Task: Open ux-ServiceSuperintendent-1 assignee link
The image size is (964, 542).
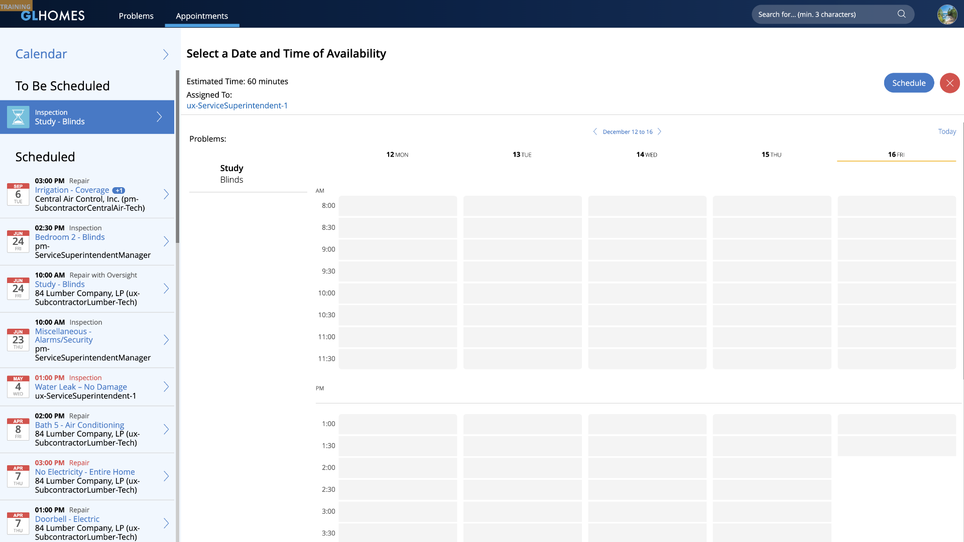Action: point(237,105)
